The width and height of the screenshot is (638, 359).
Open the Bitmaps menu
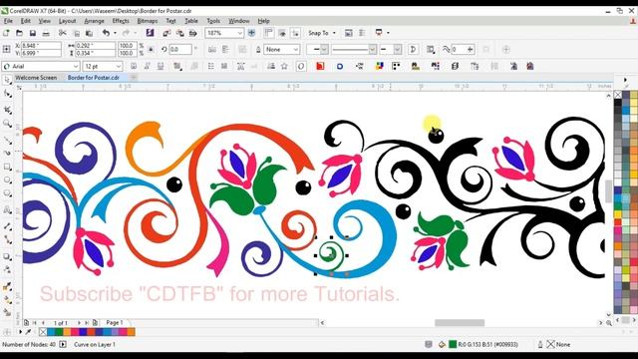click(x=148, y=21)
